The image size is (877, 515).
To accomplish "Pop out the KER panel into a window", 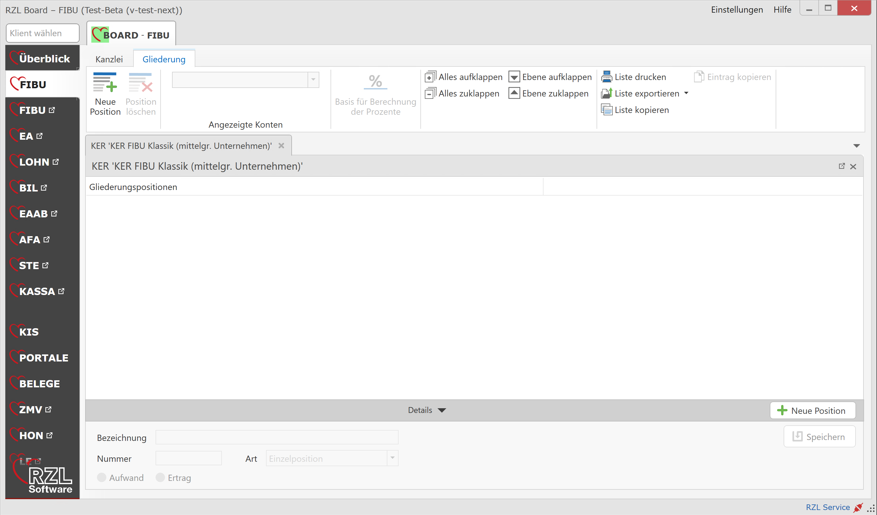I will pyautogui.click(x=842, y=166).
